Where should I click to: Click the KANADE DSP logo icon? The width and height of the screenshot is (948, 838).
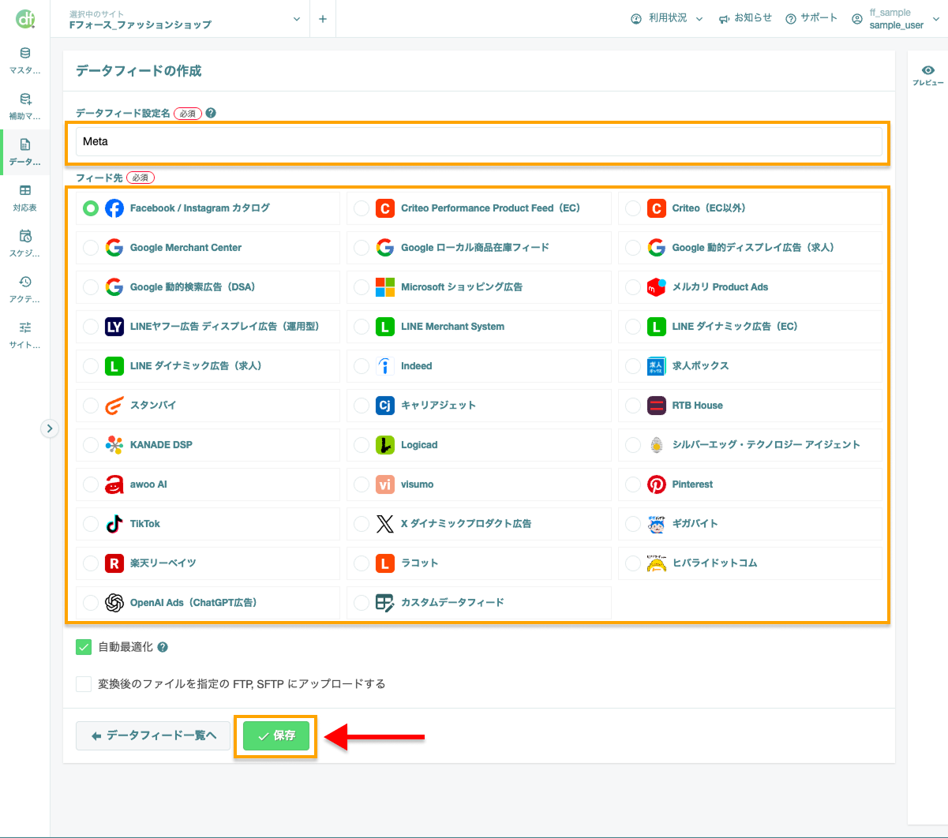point(114,445)
